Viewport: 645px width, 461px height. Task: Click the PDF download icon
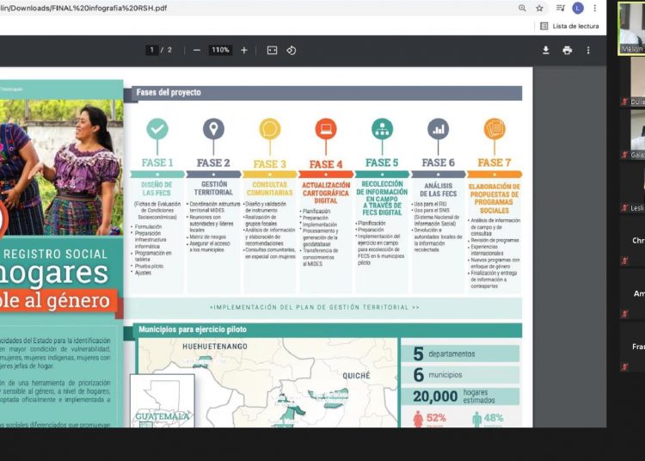click(545, 51)
